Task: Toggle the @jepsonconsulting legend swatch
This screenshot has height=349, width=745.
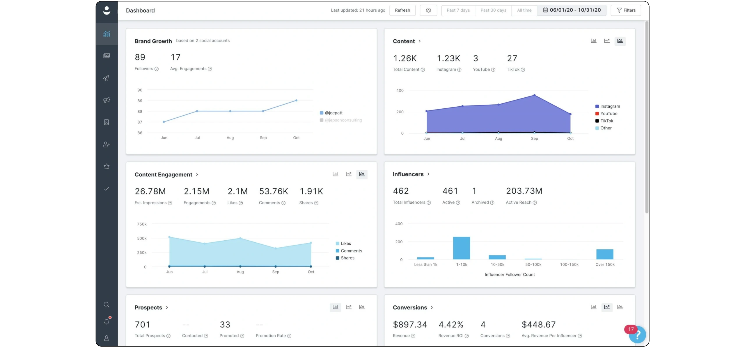Action: click(322, 120)
